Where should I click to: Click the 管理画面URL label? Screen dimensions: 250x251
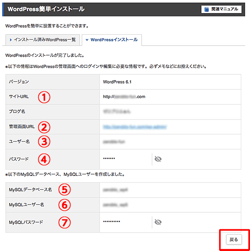[22, 127]
